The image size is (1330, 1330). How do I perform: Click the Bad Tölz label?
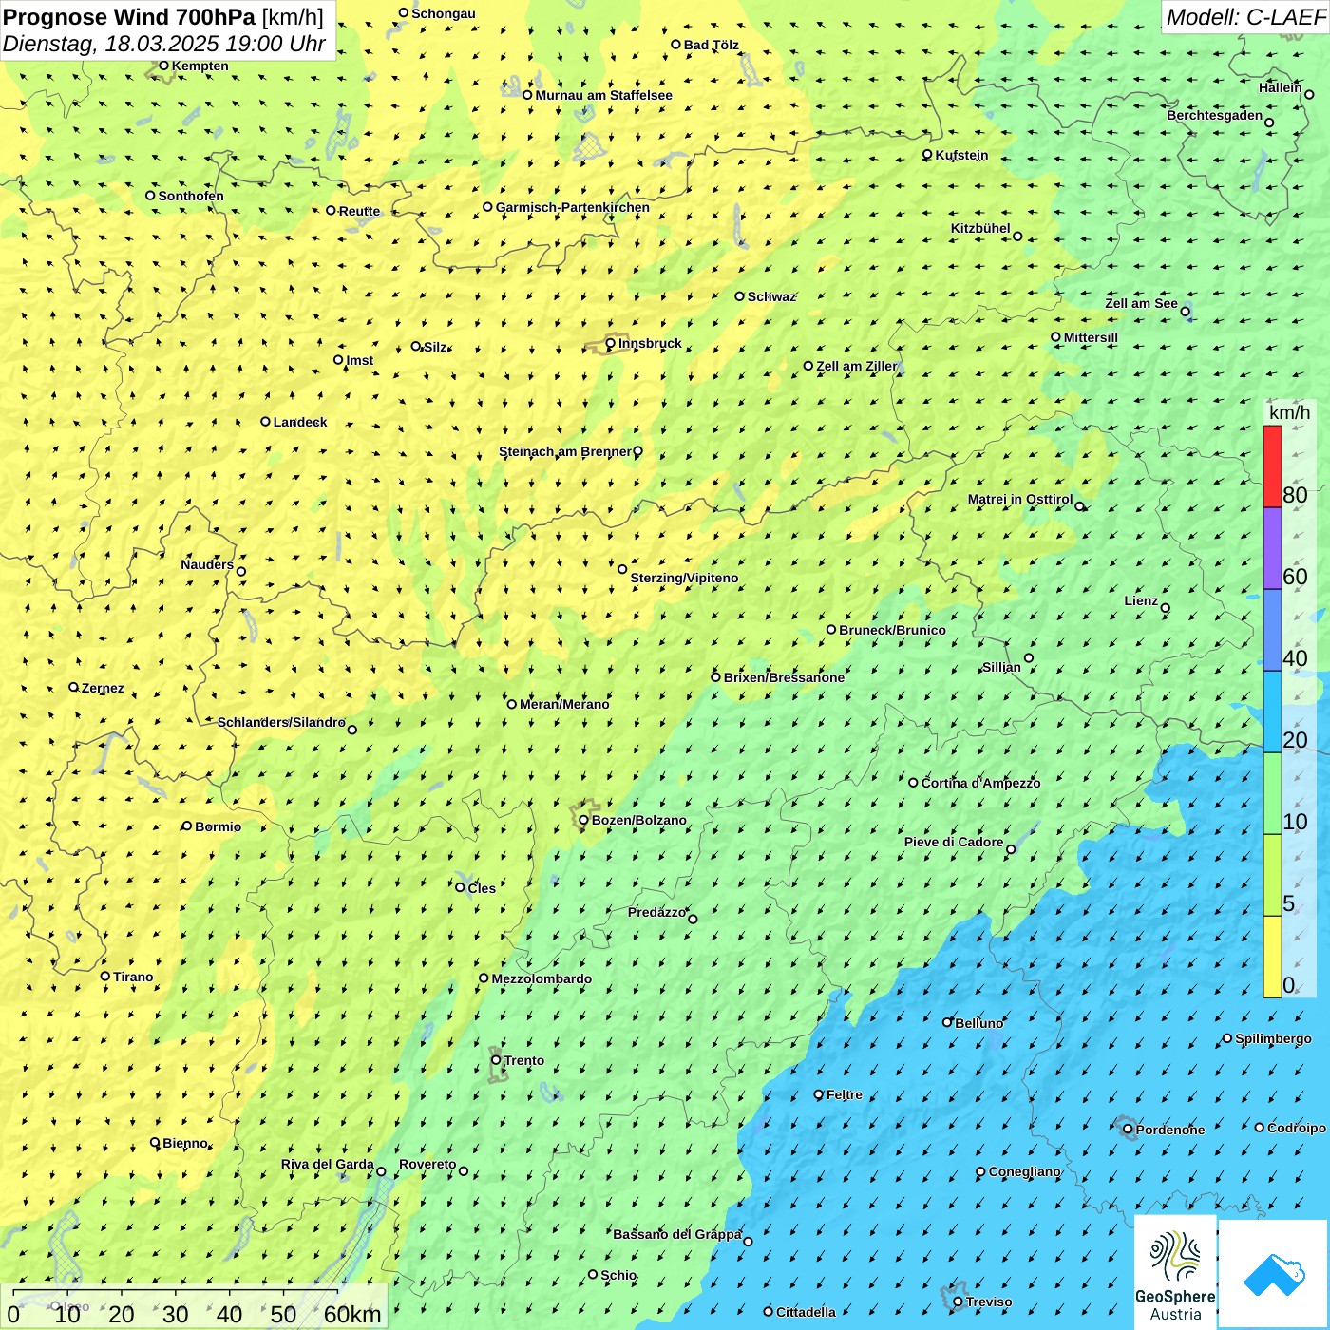[x=712, y=45]
